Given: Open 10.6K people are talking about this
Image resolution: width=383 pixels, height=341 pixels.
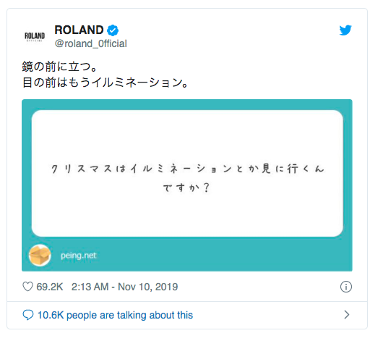Looking at the screenshot, I should point(115,315).
